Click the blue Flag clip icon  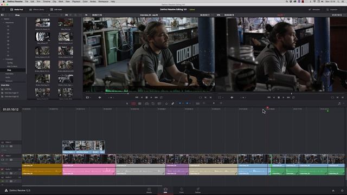tap(180, 103)
